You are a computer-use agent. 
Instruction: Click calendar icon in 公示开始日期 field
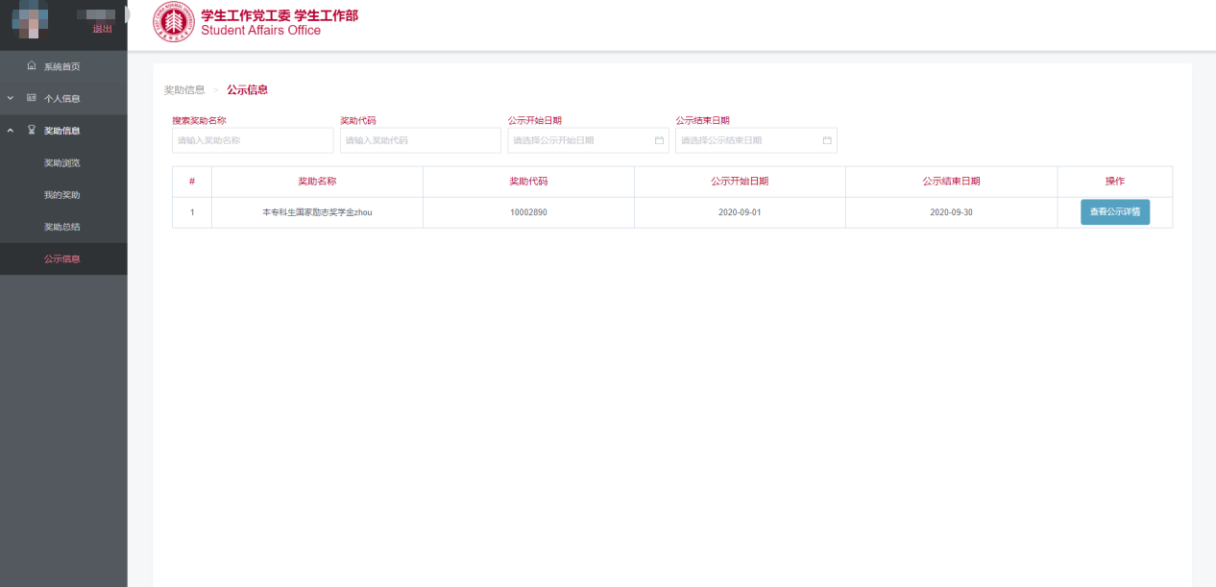coord(659,140)
